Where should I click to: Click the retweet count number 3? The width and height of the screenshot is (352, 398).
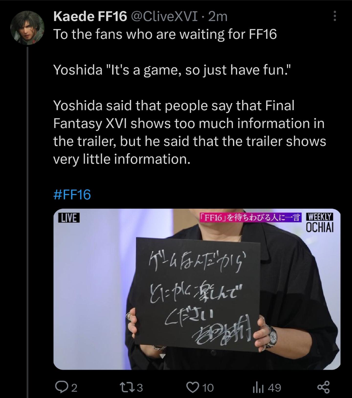pyautogui.click(x=140, y=388)
